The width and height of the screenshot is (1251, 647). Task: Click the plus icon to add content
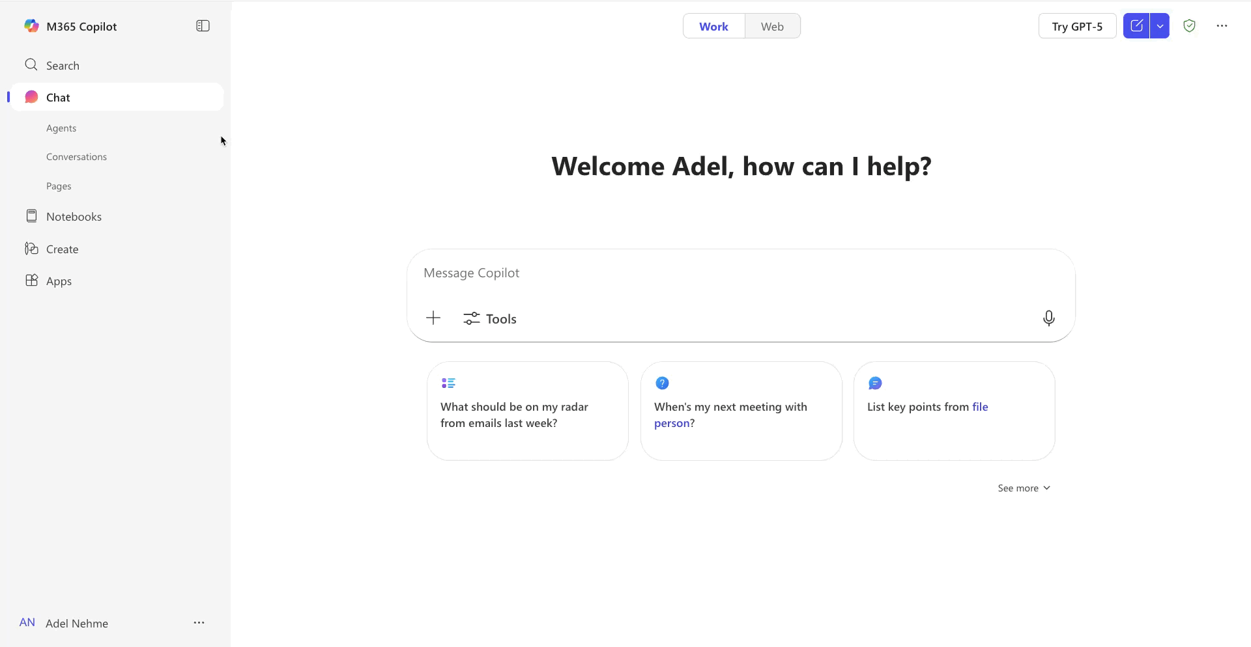click(433, 318)
